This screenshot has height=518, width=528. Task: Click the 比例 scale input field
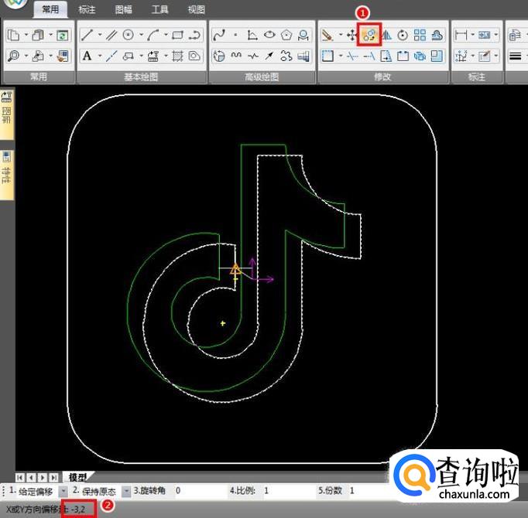point(286,491)
